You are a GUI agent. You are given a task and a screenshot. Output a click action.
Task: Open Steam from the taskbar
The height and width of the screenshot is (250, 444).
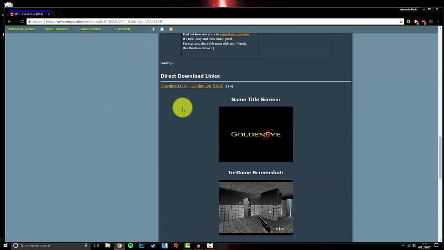(153, 245)
